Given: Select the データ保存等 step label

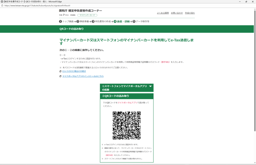Looking at the screenshot, I should pyautogui.click(x=142, y=21).
